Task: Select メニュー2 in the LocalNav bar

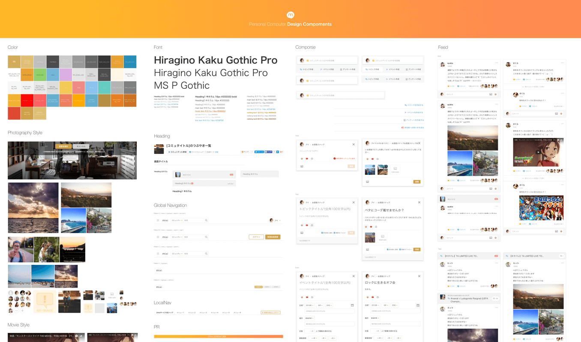Action: coord(192,312)
